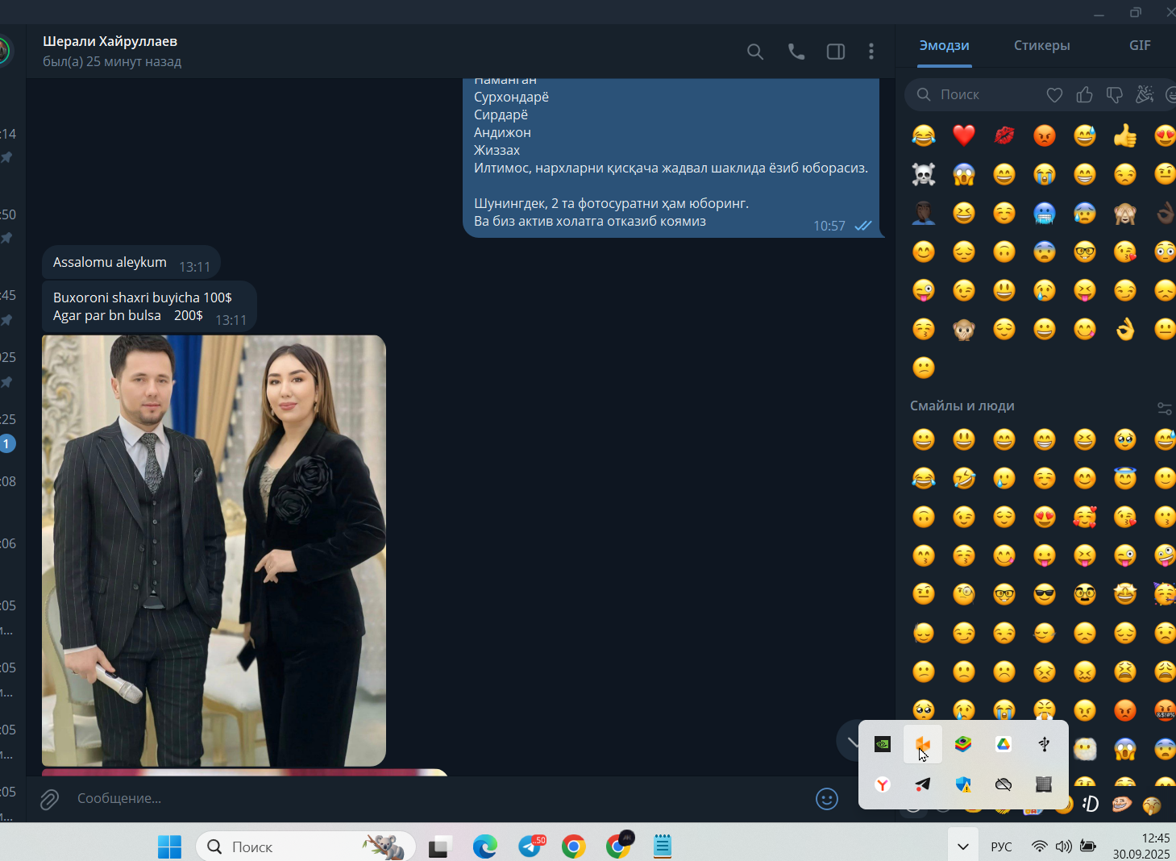Open the paper plane icon in tray overflow
Viewport: 1176px width, 861px height.
tap(923, 784)
